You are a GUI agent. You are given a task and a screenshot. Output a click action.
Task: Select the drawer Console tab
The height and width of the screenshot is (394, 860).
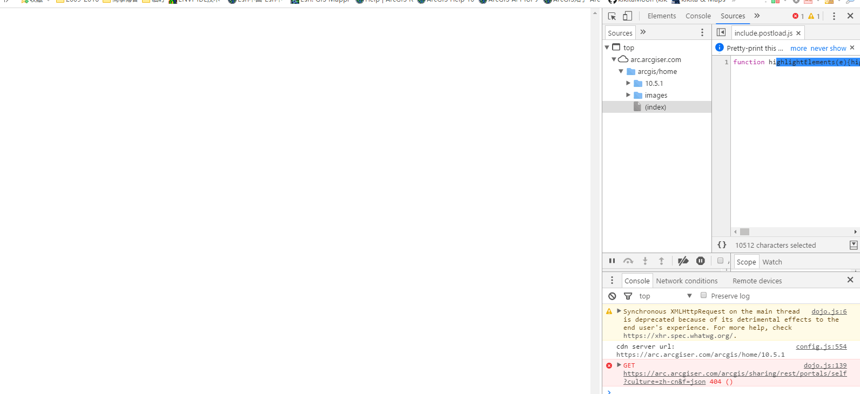[x=637, y=281]
